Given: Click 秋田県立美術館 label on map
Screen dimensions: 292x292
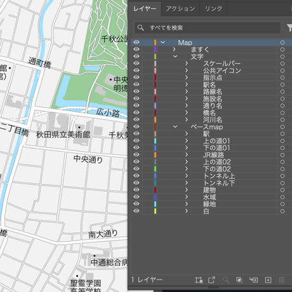Looking at the screenshot, I should (x=63, y=135).
